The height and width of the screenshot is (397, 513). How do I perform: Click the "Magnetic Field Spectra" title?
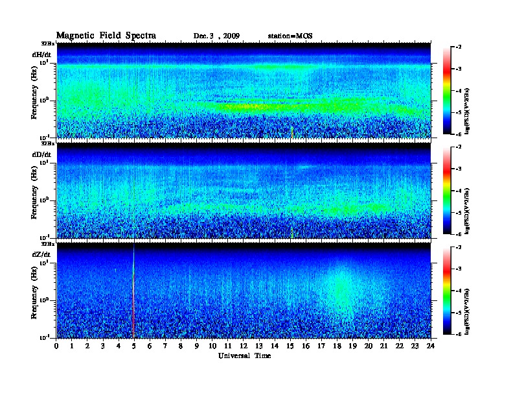tap(106, 36)
